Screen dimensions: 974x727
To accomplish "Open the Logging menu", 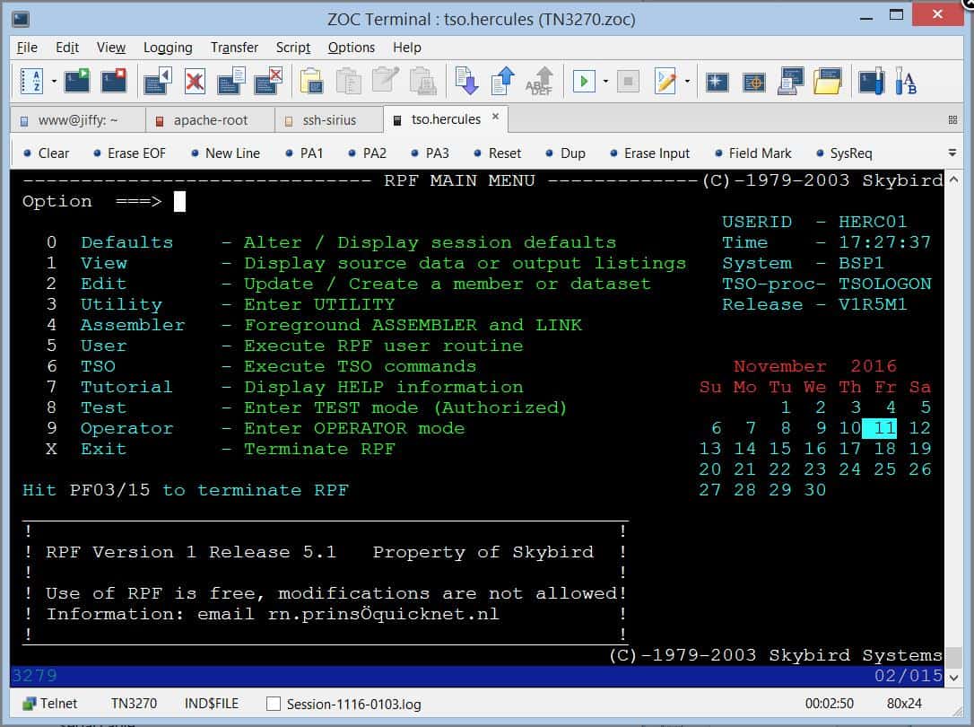I will tap(168, 47).
